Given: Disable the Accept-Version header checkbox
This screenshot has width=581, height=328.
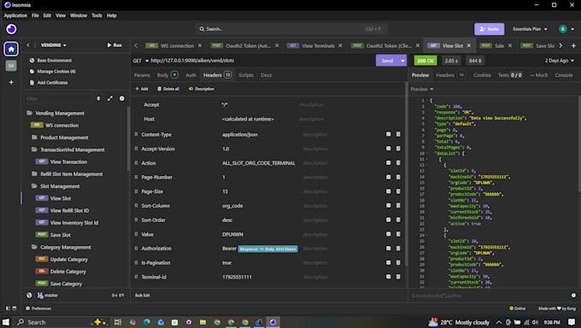Looking at the screenshot, I should pos(388,149).
